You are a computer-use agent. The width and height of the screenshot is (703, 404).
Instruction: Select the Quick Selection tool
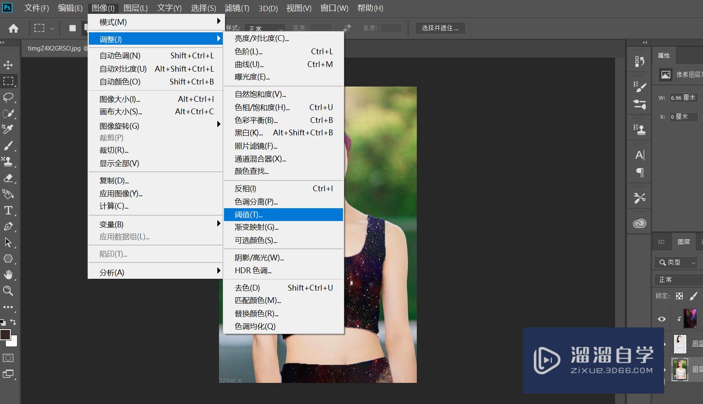click(8, 113)
